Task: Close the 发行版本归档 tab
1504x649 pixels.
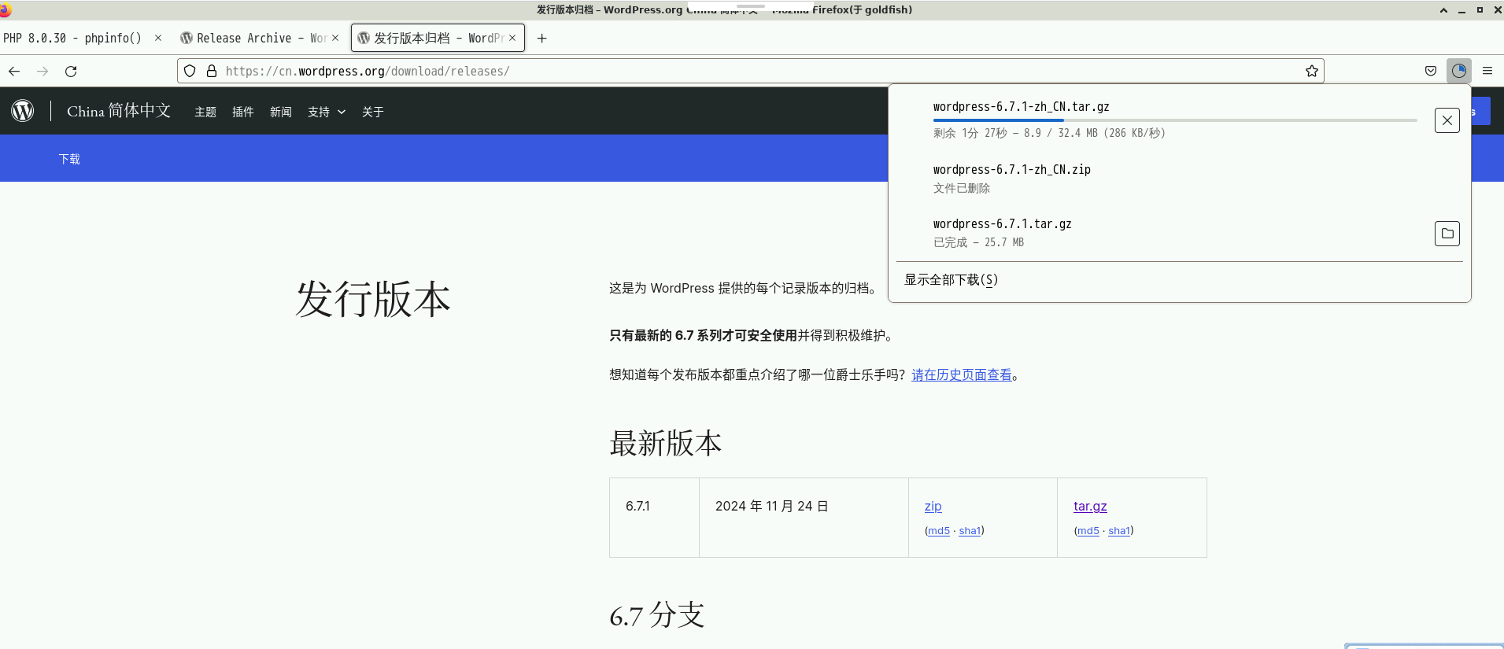Action: [512, 38]
